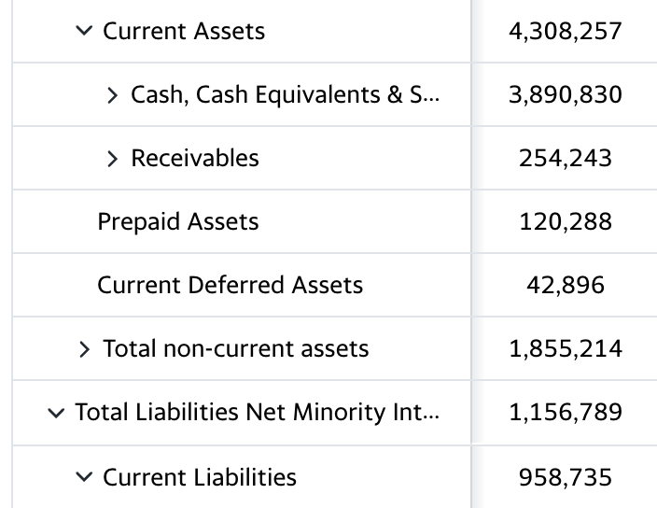
Task: Select the 1,855,214 non-current assets value
Action: point(566,348)
